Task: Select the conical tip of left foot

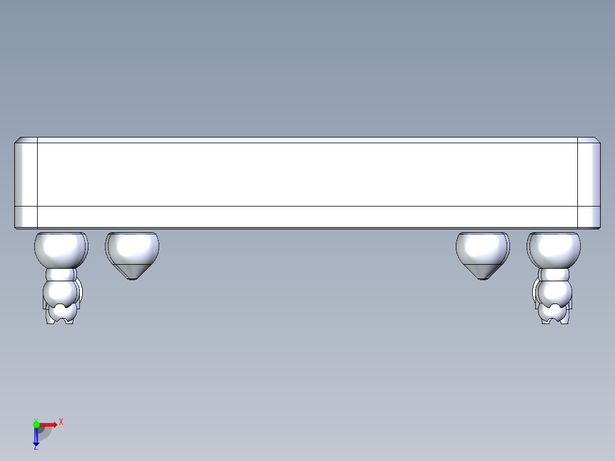Action: [132, 272]
